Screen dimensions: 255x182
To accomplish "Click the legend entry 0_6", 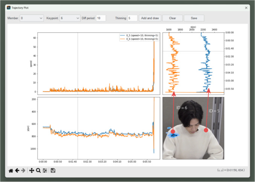I will [139, 39].
